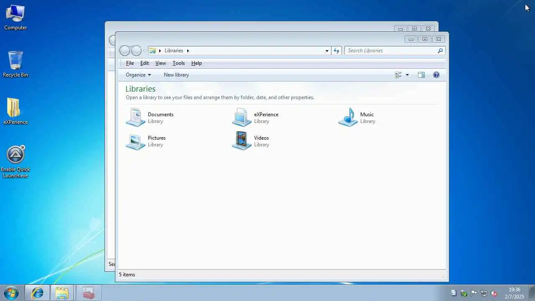Open the Help question mark icon
The image size is (535, 301).
point(436,75)
